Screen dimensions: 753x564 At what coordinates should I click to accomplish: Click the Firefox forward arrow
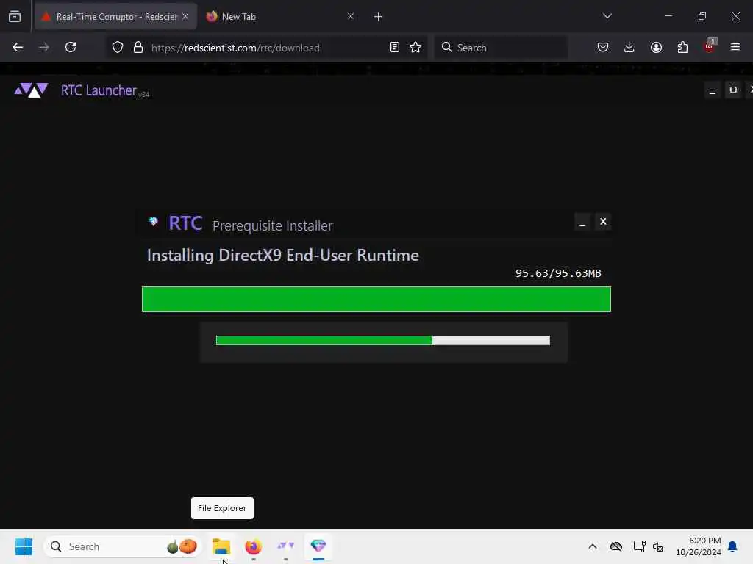pos(43,48)
